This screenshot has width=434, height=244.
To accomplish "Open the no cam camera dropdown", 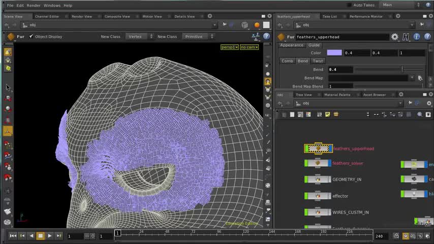I will click(249, 47).
